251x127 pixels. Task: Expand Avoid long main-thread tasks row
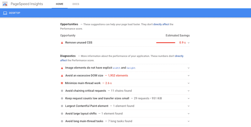189,121
